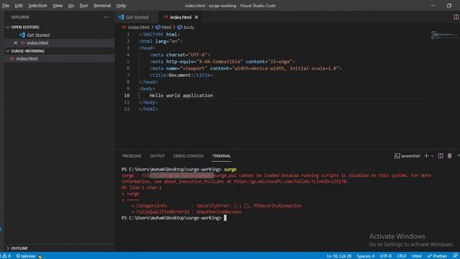
Task: Change encoding via UTF-8 status item
Action: point(385,256)
